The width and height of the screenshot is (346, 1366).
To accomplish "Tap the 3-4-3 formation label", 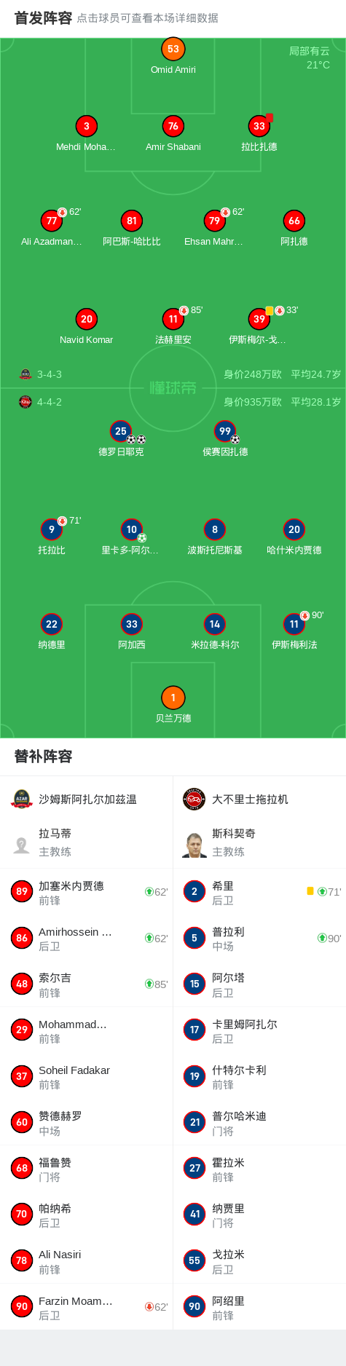I will pos(50,374).
